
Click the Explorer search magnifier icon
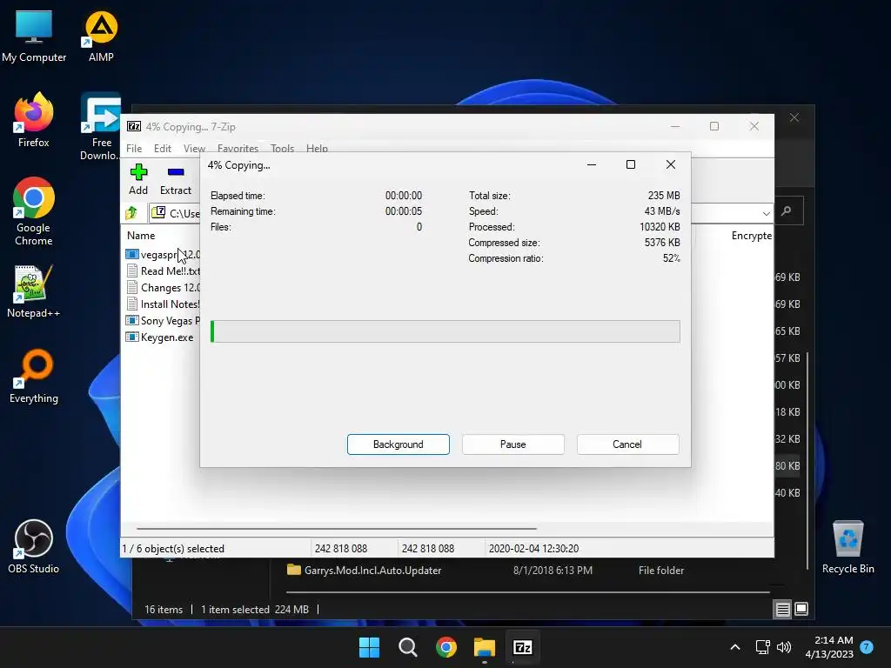click(787, 210)
